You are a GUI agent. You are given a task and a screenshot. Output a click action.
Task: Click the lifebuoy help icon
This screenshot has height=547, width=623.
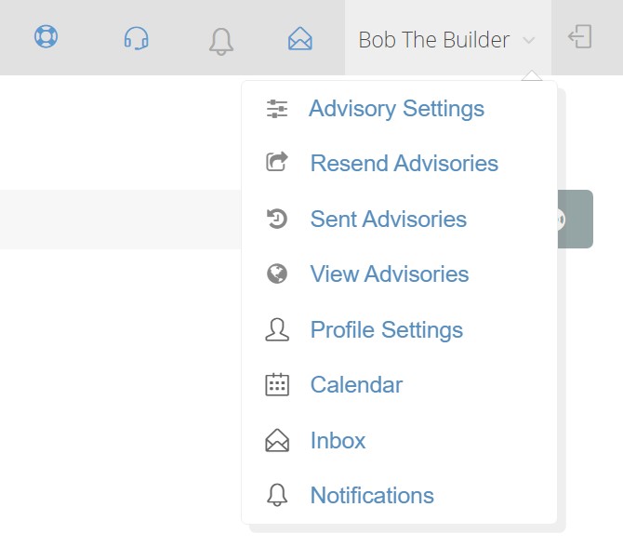coord(46,36)
